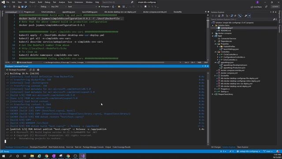Expand docker-compose project node
Viewport: 282px width, 159px height.
point(213,34)
